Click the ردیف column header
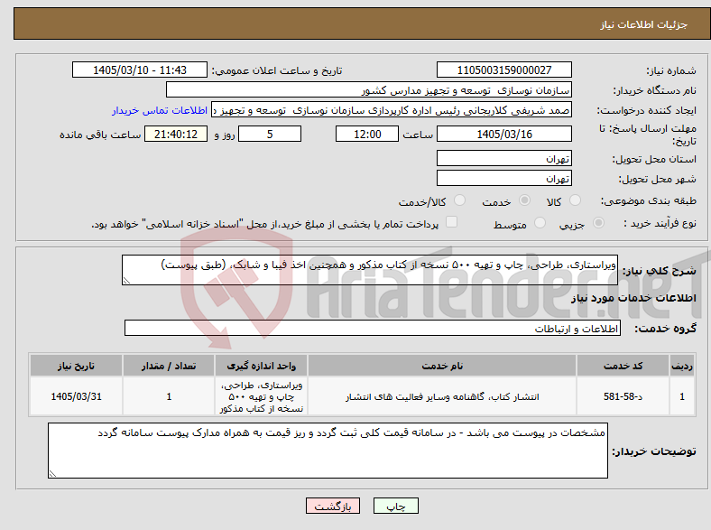711x530 pixels. (x=682, y=366)
